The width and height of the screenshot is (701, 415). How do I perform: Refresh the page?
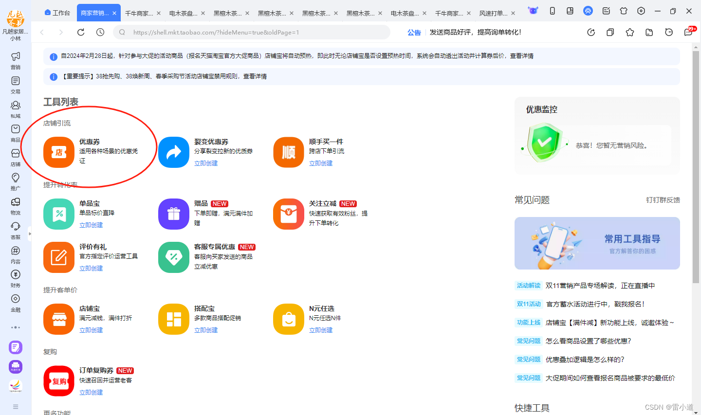pyautogui.click(x=81, y=32)
